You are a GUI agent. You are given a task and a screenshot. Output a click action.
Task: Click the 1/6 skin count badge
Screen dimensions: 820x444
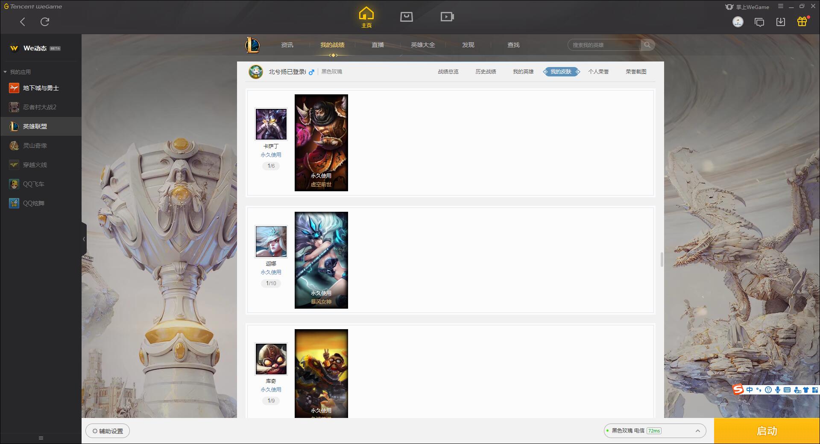[x=271, y=166]
